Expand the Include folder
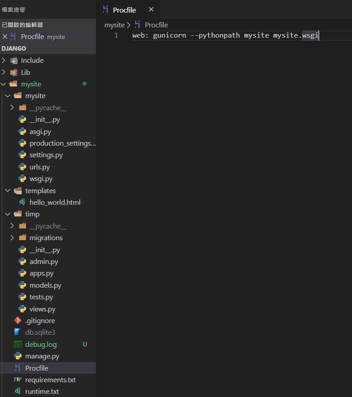The image size is (352, 397). (x=4, y=60)
